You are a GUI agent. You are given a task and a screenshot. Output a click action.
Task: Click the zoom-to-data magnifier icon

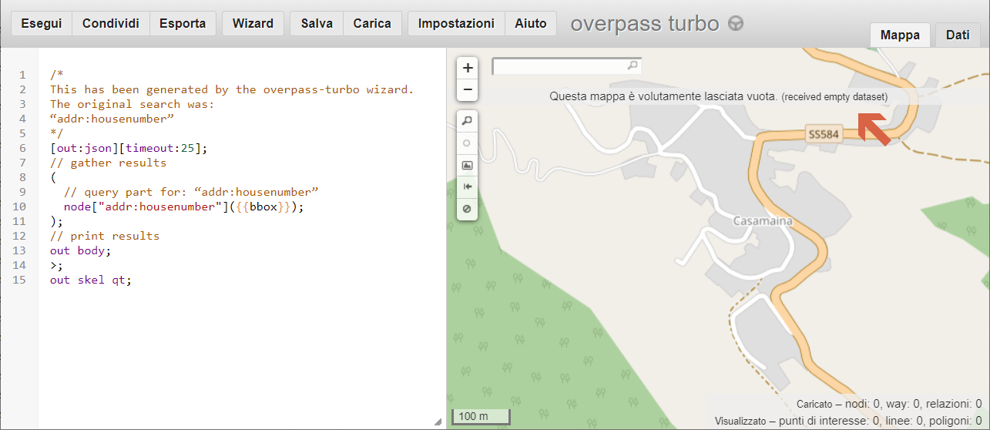[467, 121]
